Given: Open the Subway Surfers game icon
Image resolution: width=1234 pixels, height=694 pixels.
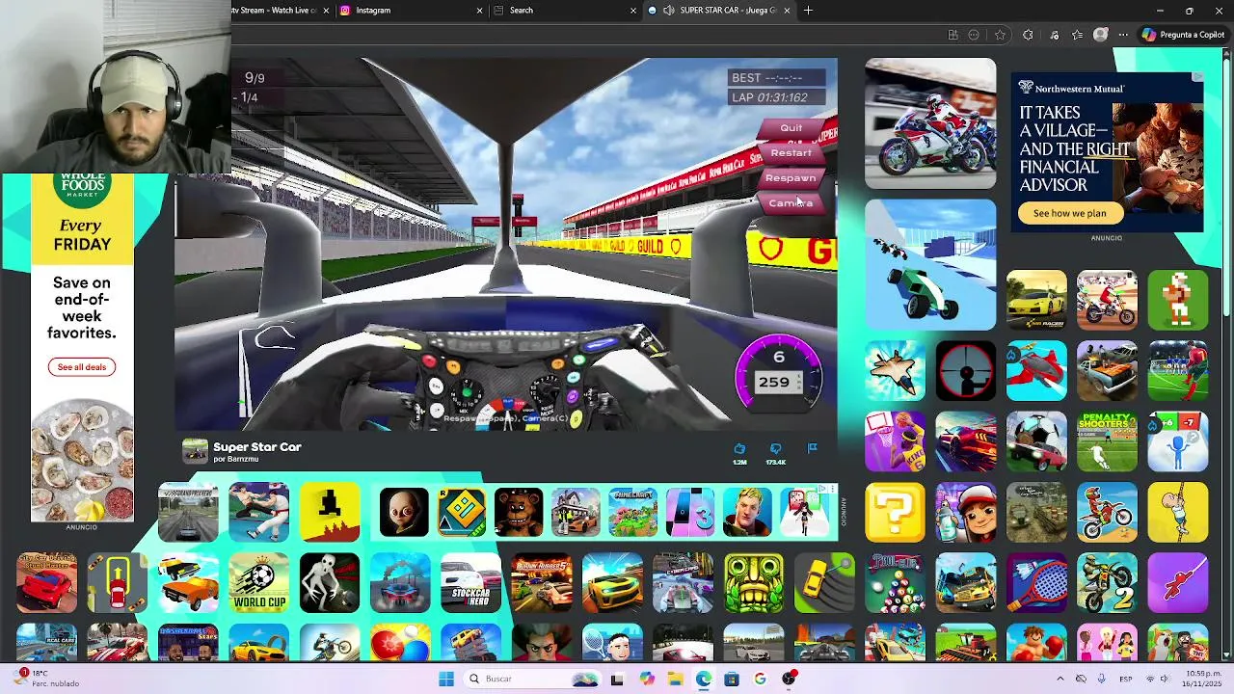Looking at the screenshot, I should click(965, 512).
